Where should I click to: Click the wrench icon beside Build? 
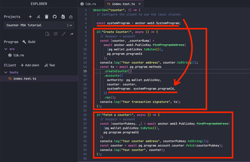point(24,42)
